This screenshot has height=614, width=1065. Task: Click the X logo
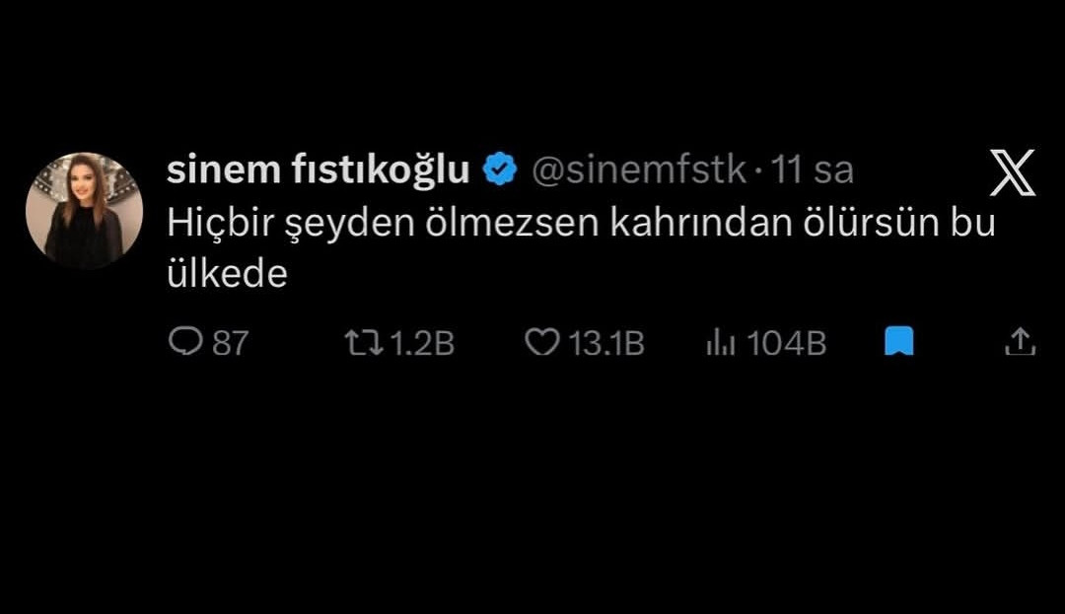1013,173
